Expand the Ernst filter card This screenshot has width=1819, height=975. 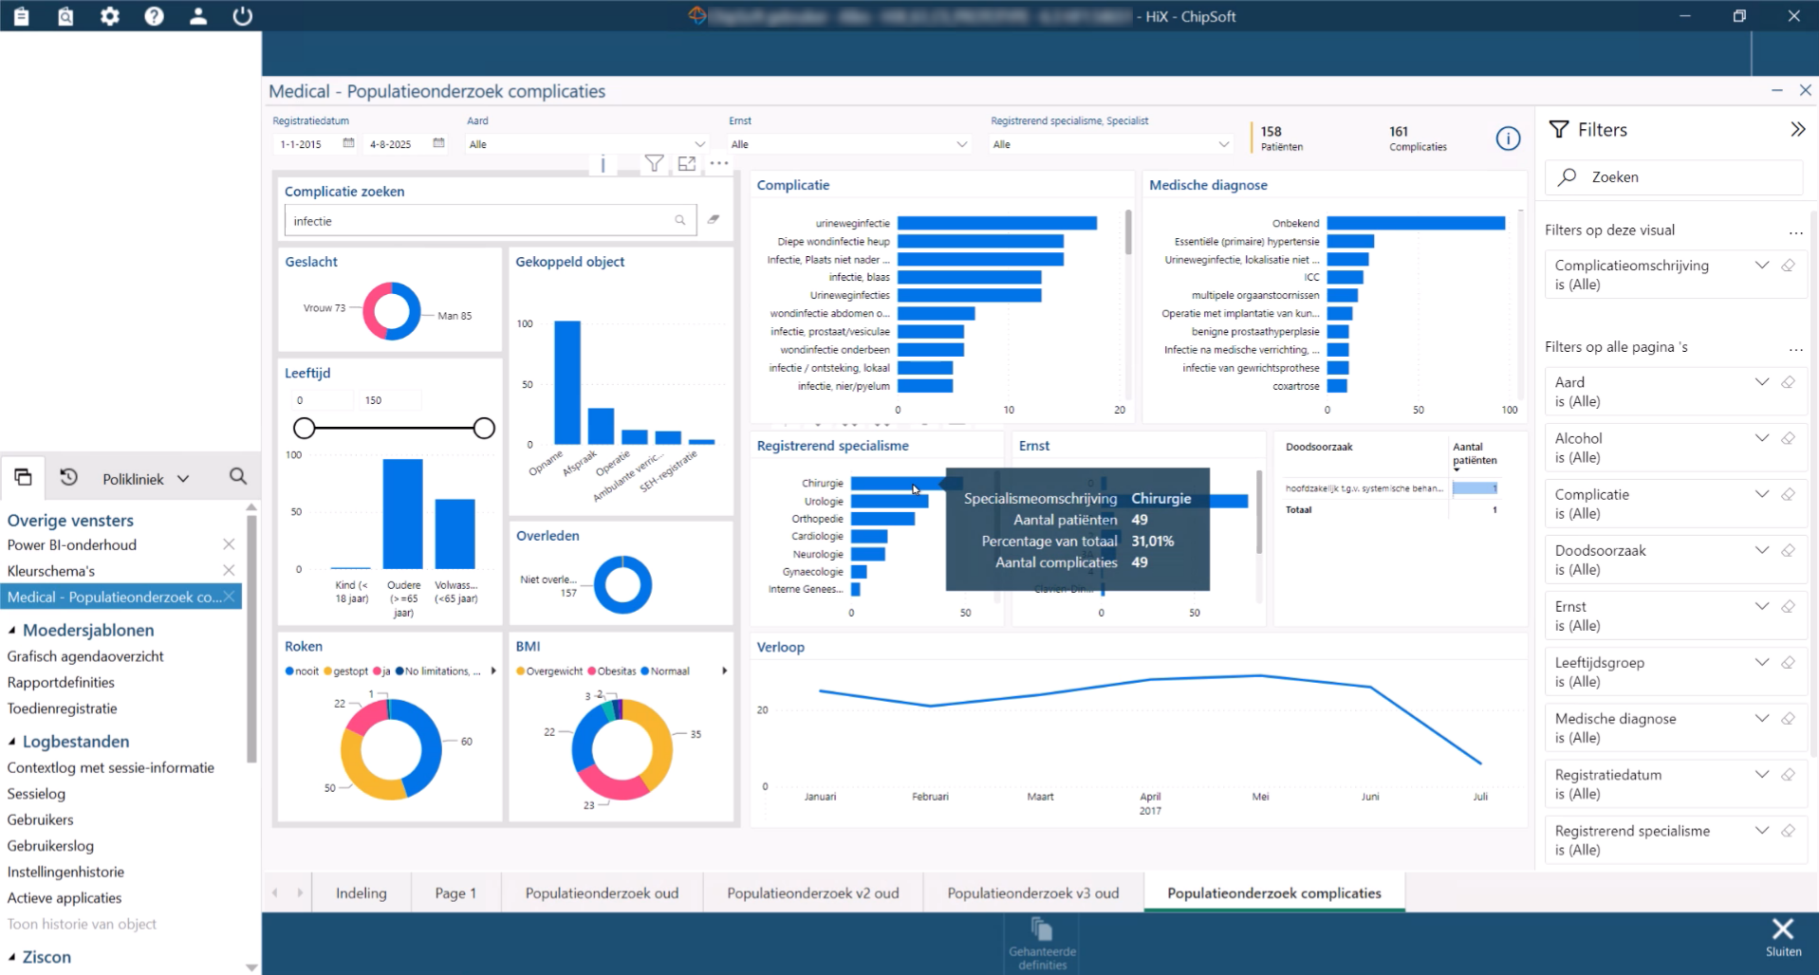click(1762, 606)
